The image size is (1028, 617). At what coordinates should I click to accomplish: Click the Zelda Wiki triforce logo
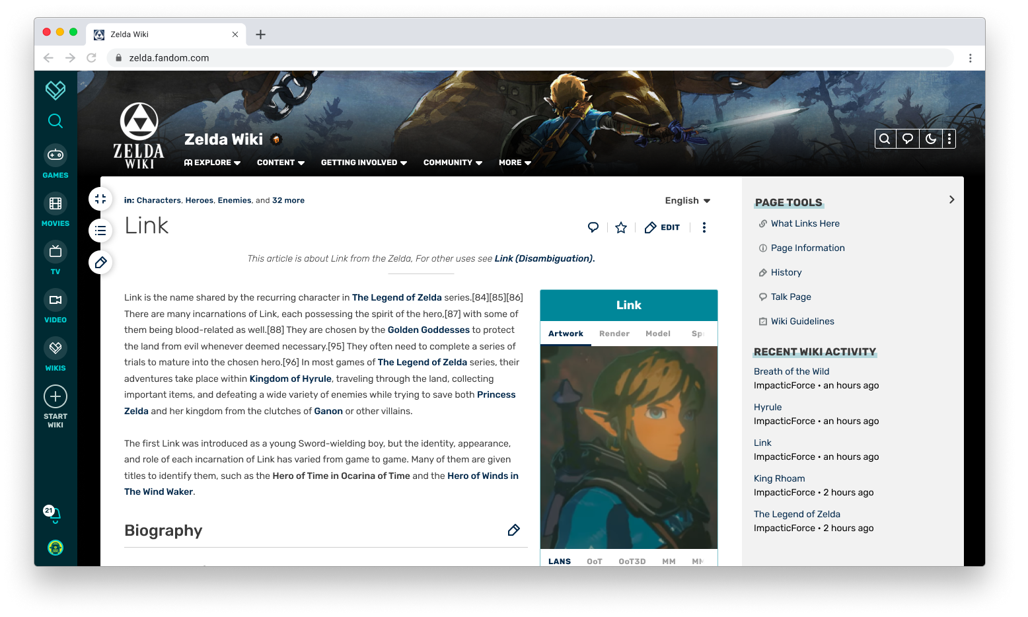point(139,135)
